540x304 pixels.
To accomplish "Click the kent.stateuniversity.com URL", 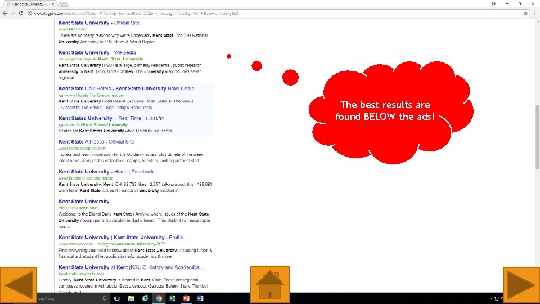I will point(81,274).
